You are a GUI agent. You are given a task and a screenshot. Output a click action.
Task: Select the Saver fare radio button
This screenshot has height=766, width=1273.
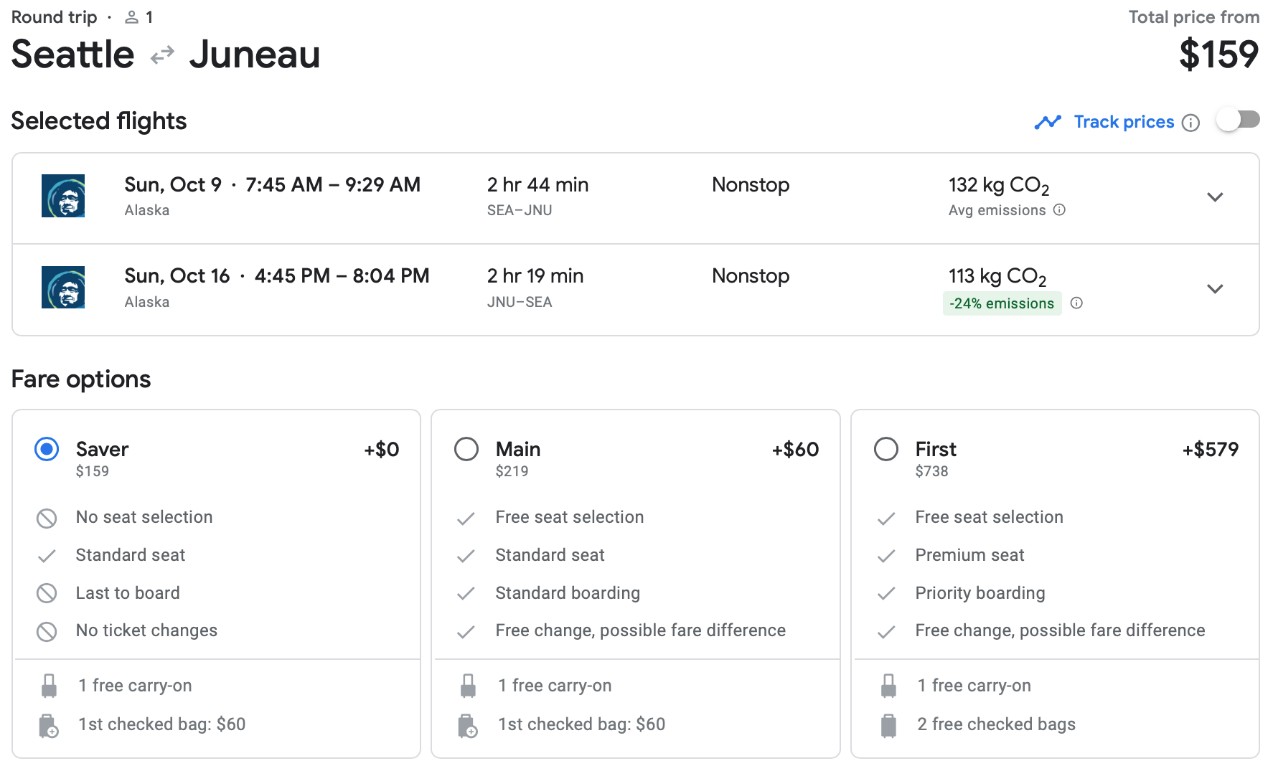pos(47,450)
